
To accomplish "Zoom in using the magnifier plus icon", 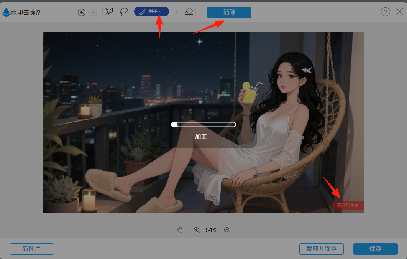I will [x=197, y=229].
